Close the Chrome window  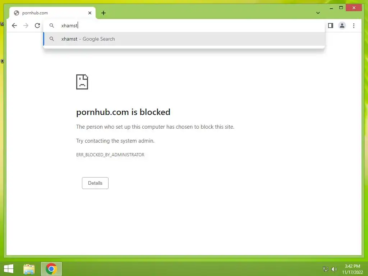354,8
